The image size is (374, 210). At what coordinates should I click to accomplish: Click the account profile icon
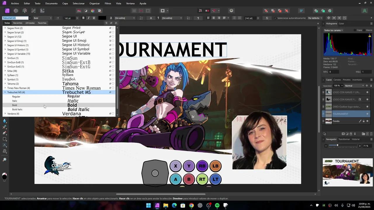click(x=364, y=11)
